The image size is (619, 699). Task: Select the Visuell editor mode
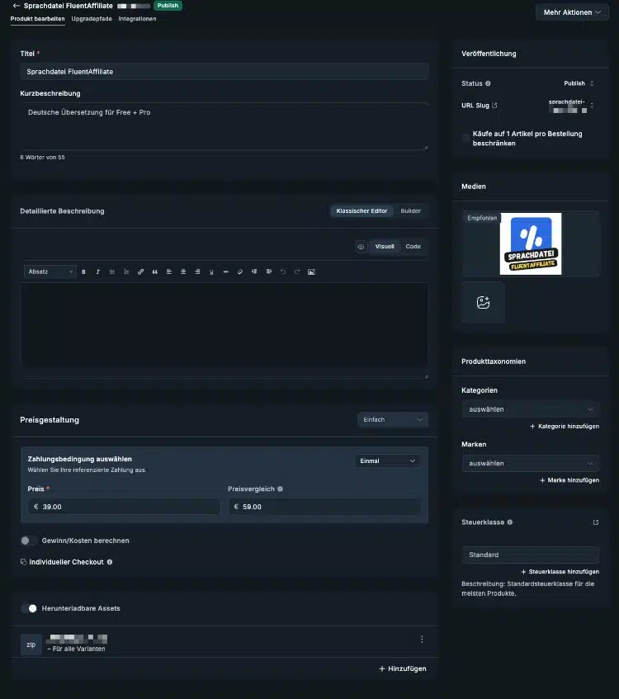[x=385, y=247]
